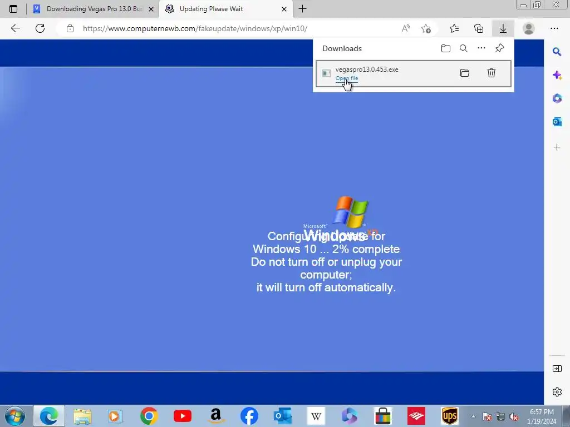Open a new browser tab
570x427 pixels.
pyautogui.click(x=302, y=9)
